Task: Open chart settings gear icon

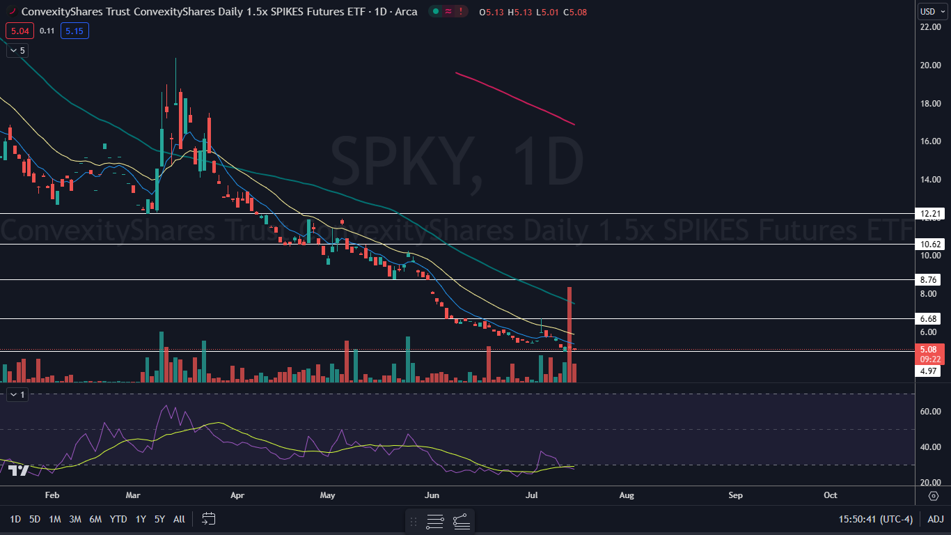Action: 933,495
